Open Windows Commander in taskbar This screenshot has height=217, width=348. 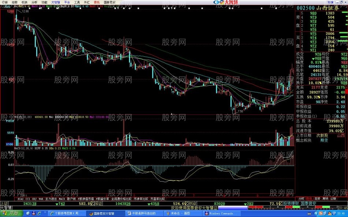(x=222, y=213)
